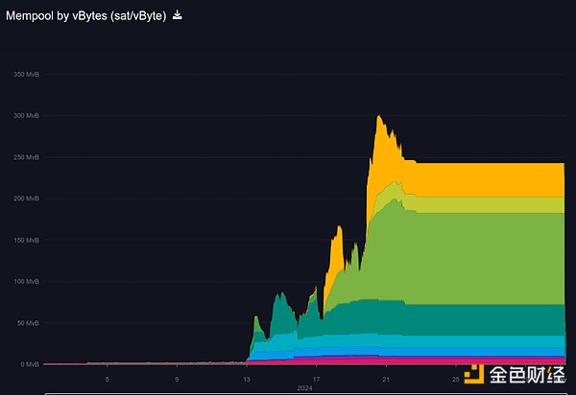Screen dimensions: 576x395
Task: Click the 350 MvB y-axis label
Action: [26, 74]
